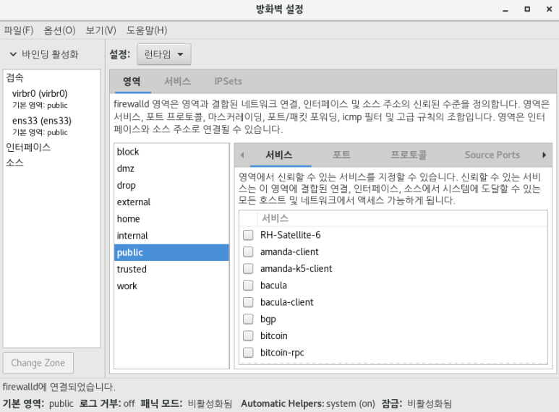Check the bitcoin-rpc service checkbox
The width and height of the screenshot is (559, 412).
(248, 353)
